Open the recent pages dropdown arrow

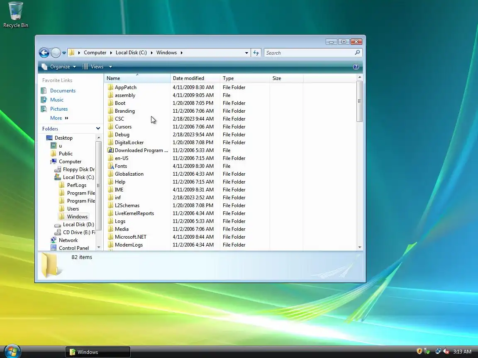64,53
